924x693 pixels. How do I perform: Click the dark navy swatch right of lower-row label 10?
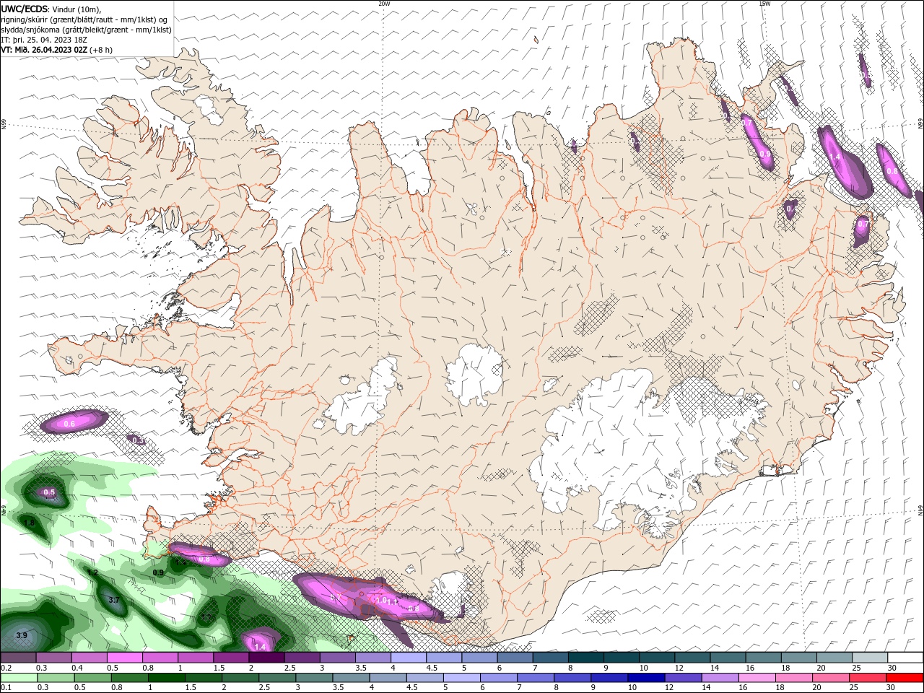(645, 678)
